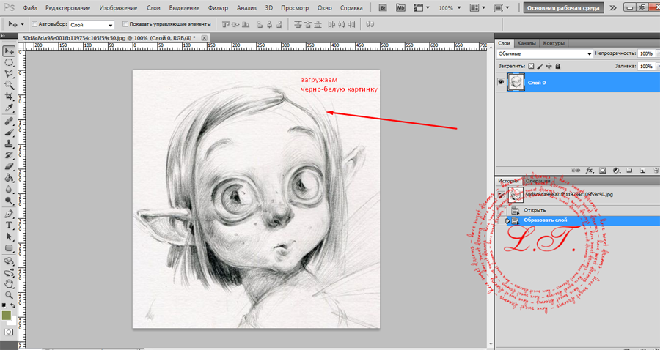This screenshot has width=660, height=350.
Task: Select the Healing Brush tool
Action: 9,122
